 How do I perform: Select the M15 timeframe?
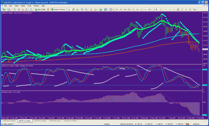click(125, 9)
